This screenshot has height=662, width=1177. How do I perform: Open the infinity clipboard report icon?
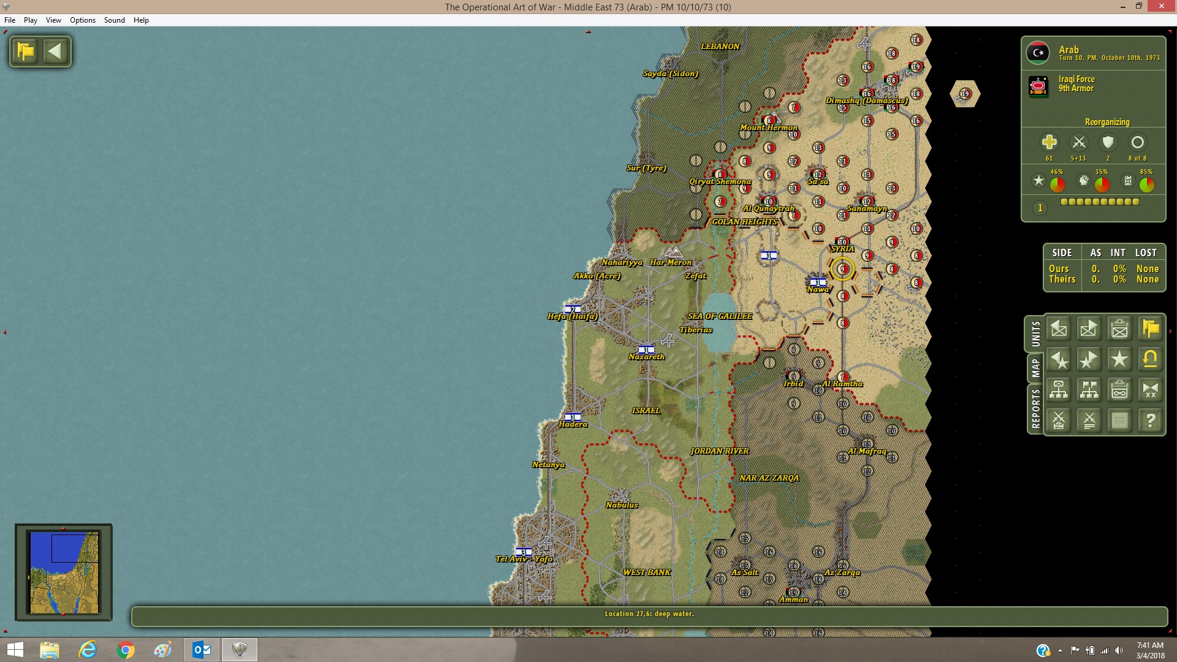1119,390
